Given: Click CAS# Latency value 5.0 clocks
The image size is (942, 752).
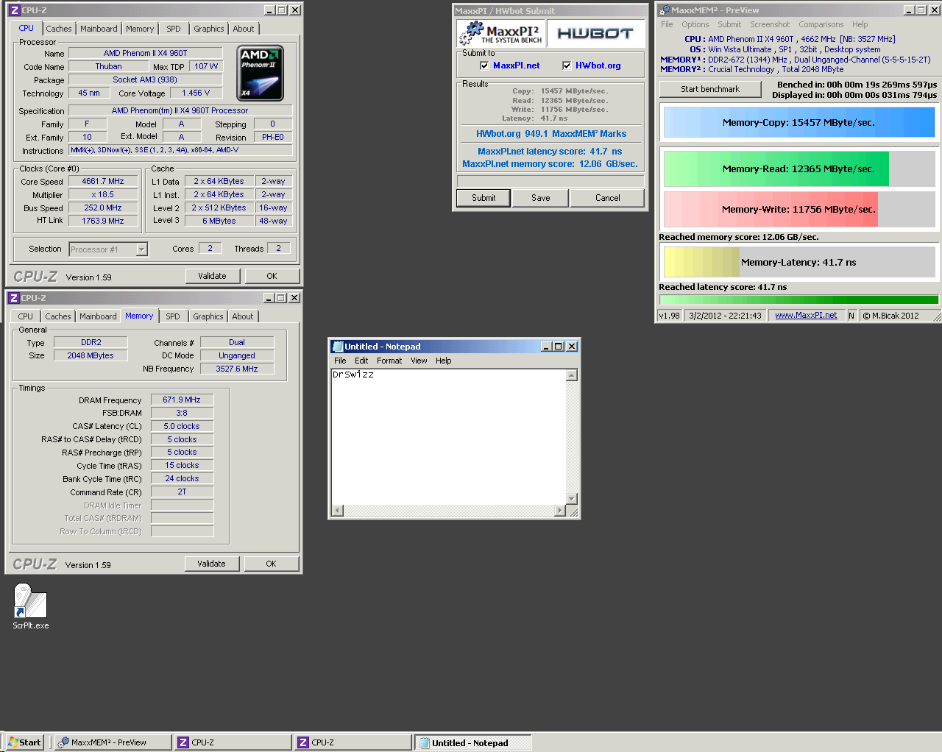Looking at the screenshot, I should click(182, 426).
